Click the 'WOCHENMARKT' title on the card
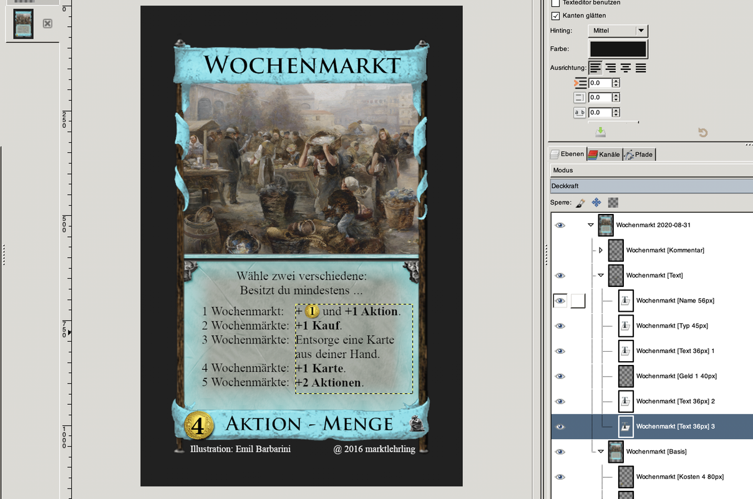753x499 pixels. click(x=302, y=65)
